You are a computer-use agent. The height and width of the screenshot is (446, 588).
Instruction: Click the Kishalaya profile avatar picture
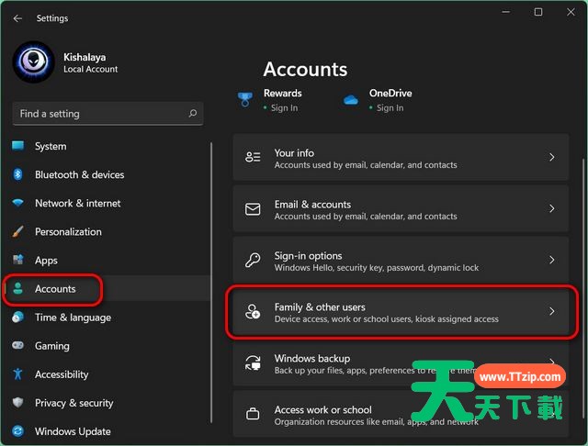tap(34, 61)
